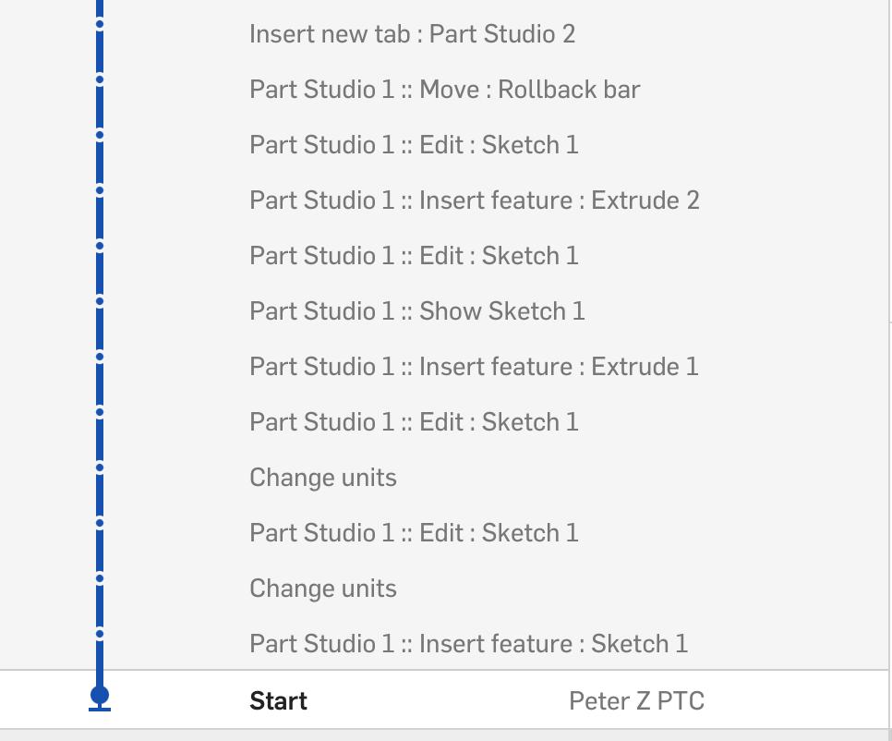
Task: Click the Start label in the history panel
Action: click(x=277, y=700)
